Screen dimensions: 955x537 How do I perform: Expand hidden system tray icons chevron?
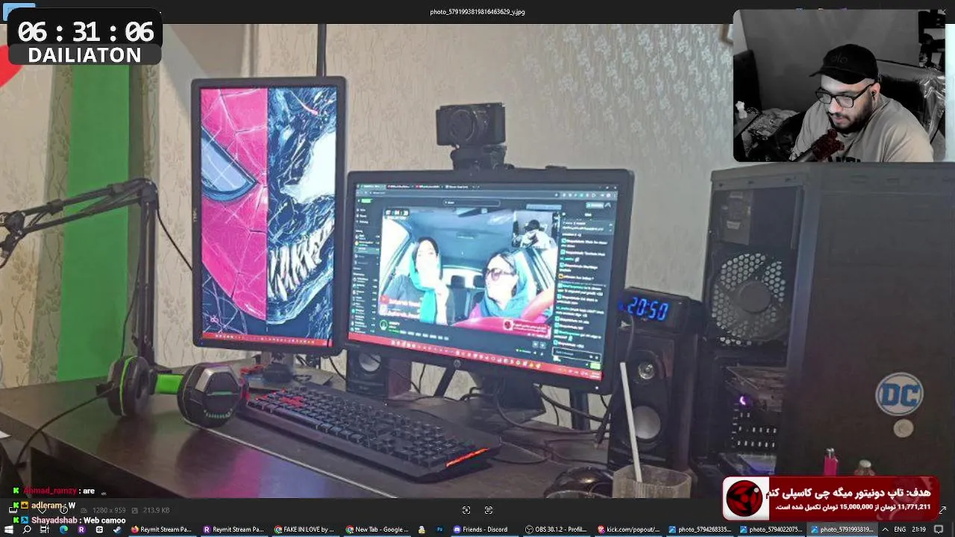(x=885, y=530)
